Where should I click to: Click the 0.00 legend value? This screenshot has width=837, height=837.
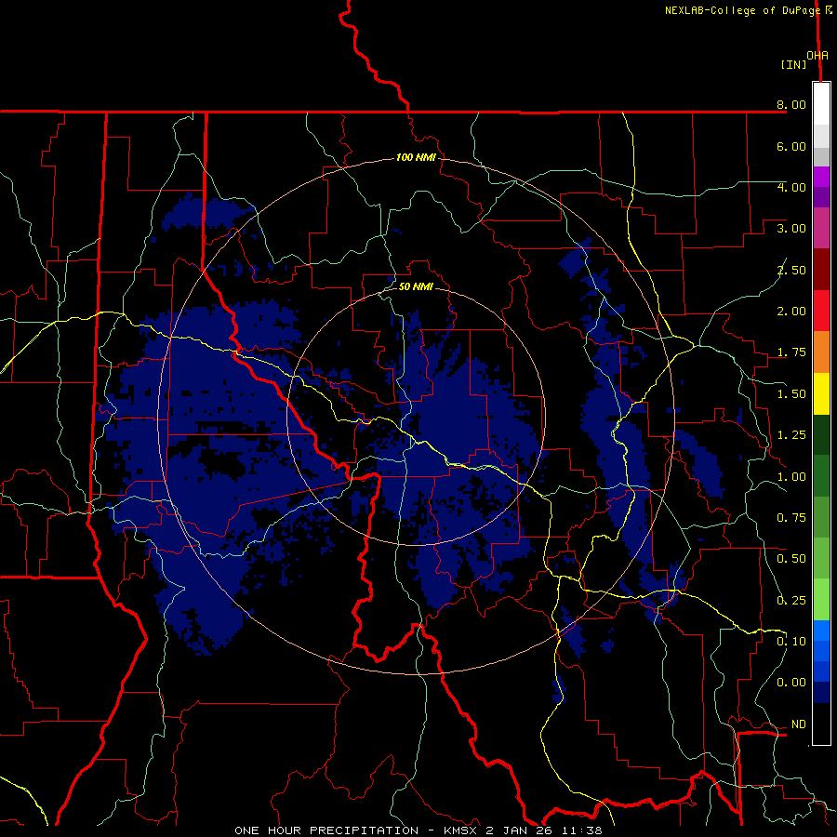[791, 683]
